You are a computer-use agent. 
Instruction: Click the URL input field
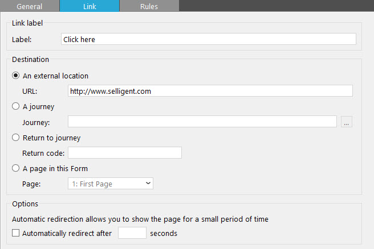point(210,91)
